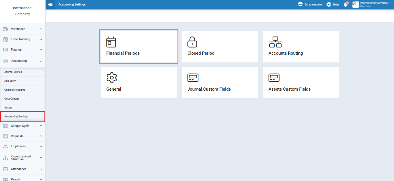Viewport: 394px width, 181px height.
Task: Click the Closed Period padlock icon
Action: tap(192, 42)
